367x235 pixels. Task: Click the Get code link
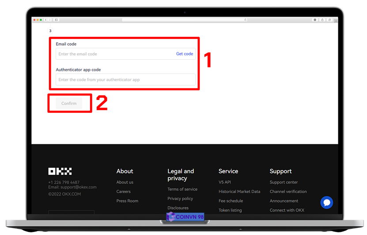pyautogui.click(x=184, y=54)
